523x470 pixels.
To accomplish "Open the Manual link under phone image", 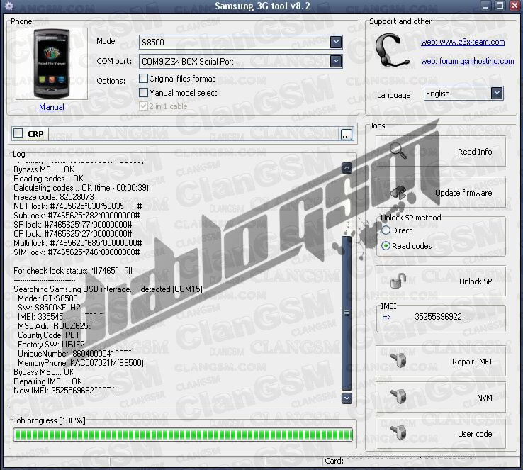I will (51, 107).
